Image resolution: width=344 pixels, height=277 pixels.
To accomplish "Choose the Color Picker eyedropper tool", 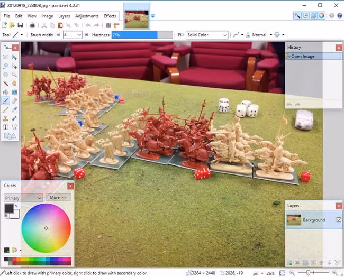I will point(14,109).
